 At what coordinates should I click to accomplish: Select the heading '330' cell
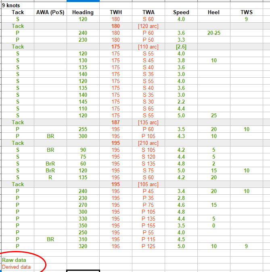(x=83, y=219)
